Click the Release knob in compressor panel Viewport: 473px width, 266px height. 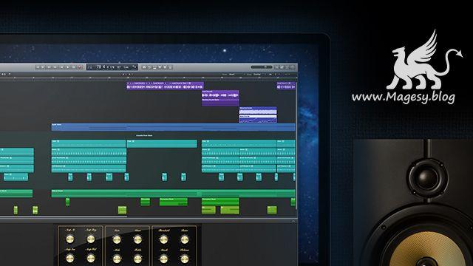point(184,259)
